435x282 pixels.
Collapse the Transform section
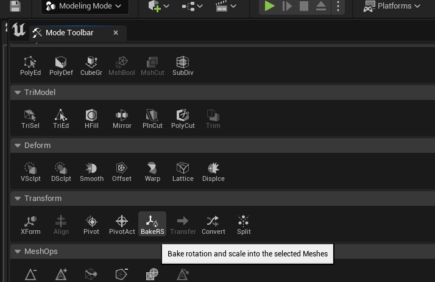pos(18,199)
